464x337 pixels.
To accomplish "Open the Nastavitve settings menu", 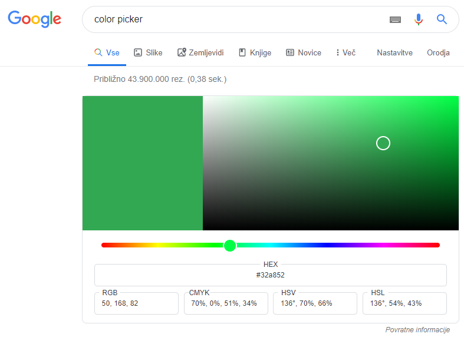I will click(395, 52).
